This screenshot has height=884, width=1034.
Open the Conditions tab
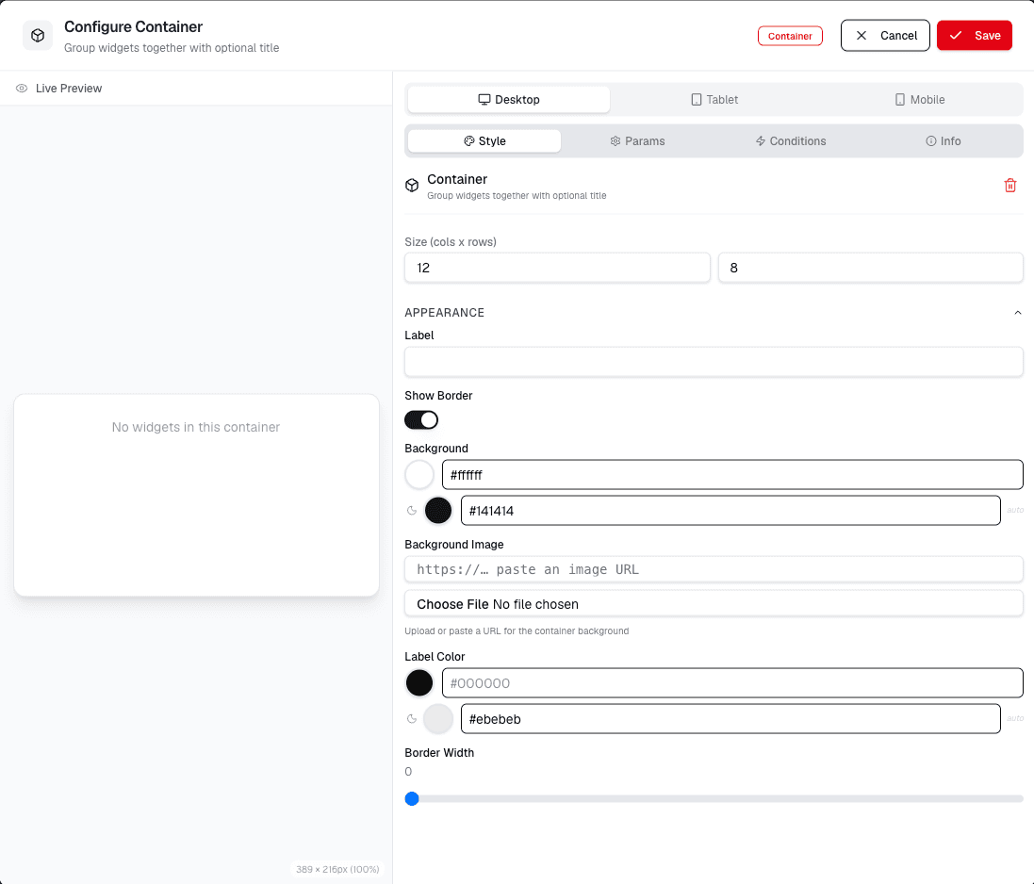(x=790, y=141)
